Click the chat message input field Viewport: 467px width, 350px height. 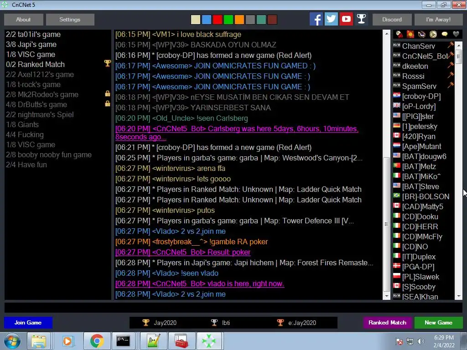tap(233, 308)
